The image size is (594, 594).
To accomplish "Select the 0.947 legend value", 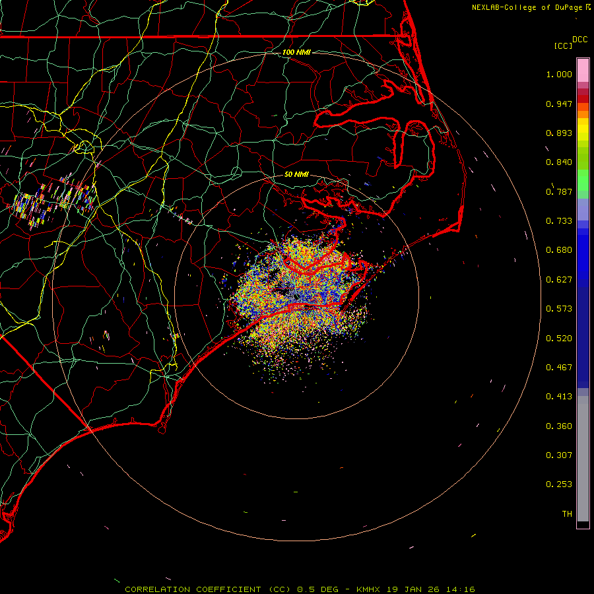I will pos(559,104).
